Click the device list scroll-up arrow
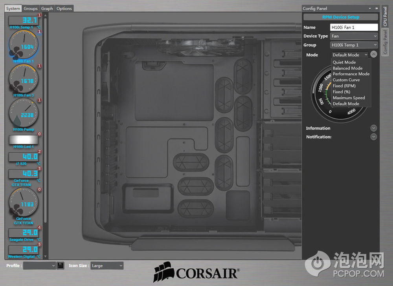Viewport: 393px width, 286px height. click(45, 15)
